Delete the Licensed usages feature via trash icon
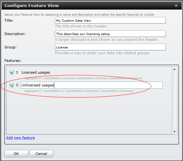 (11, 72)
